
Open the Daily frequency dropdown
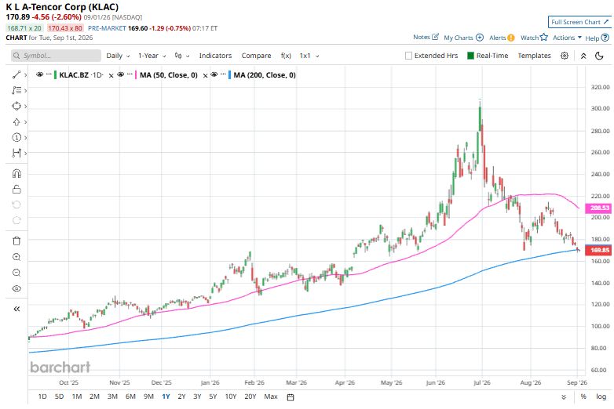(118, 56)
